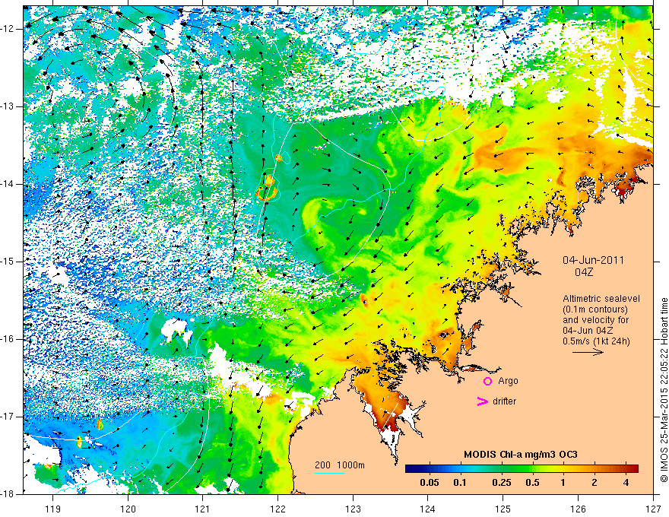The height and width of the screenshot is (517, 669).
Task: Click the '125' longitude axis label
Action: coord(503,509)
